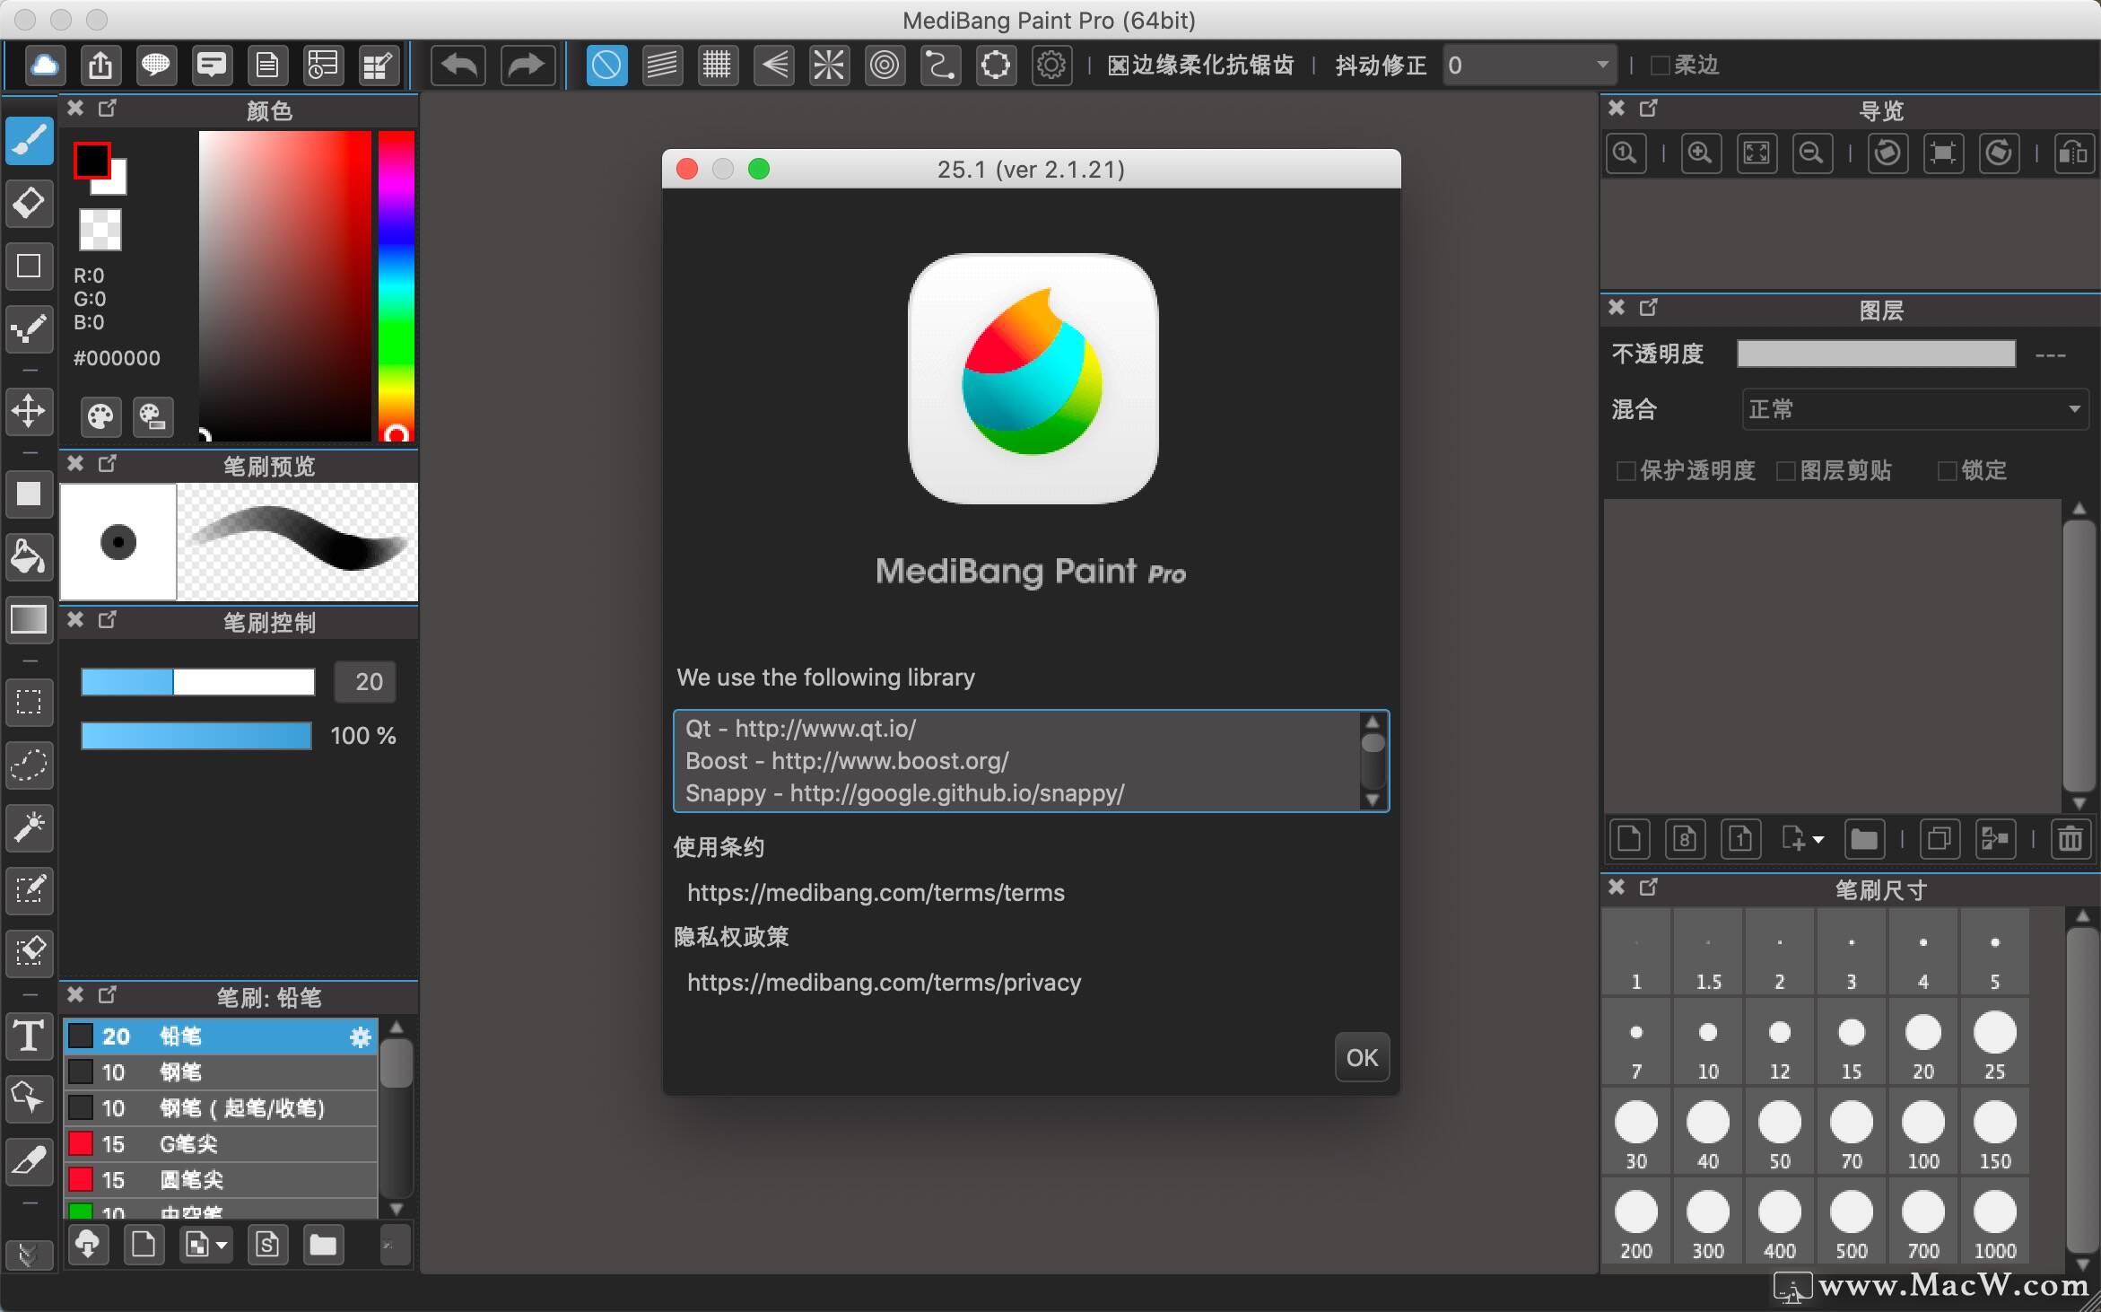
Task: Select the Lasso tool
Action: 30,765
